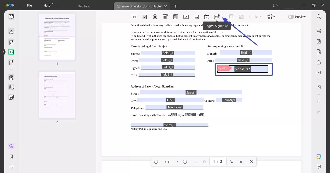The image size is (330, 173).
Task: Click the page number input box
Action: tap(218, 162)
